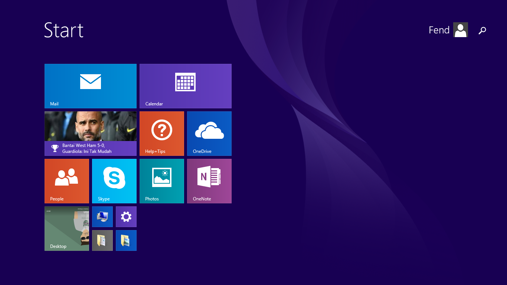
Task: Click the user avatar picture
Action: [460, 30]
